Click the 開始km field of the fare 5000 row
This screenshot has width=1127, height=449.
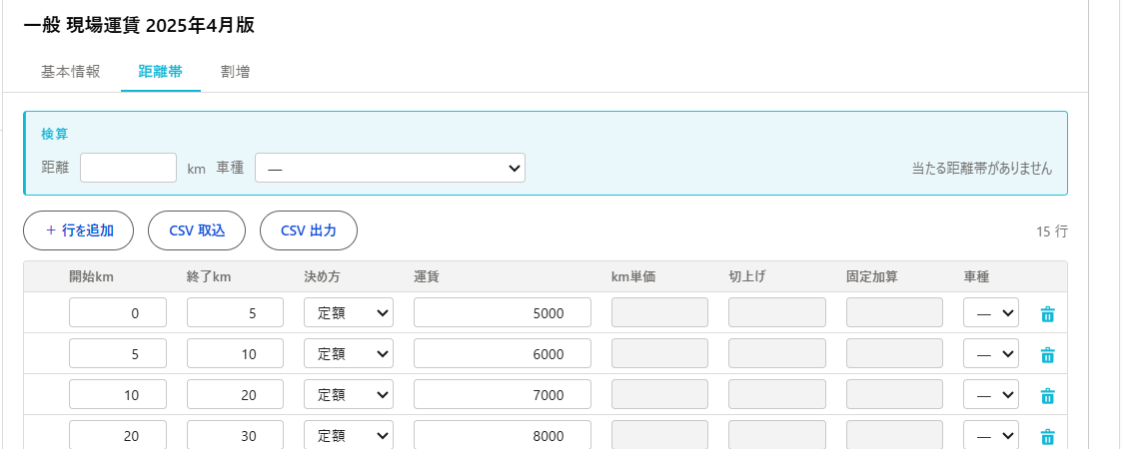pos(118,312)
